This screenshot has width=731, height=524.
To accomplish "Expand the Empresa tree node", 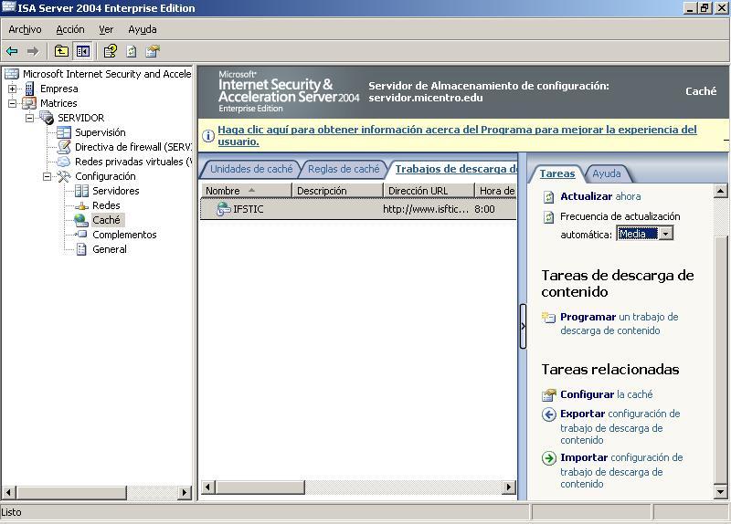I will tap(12, 89).
